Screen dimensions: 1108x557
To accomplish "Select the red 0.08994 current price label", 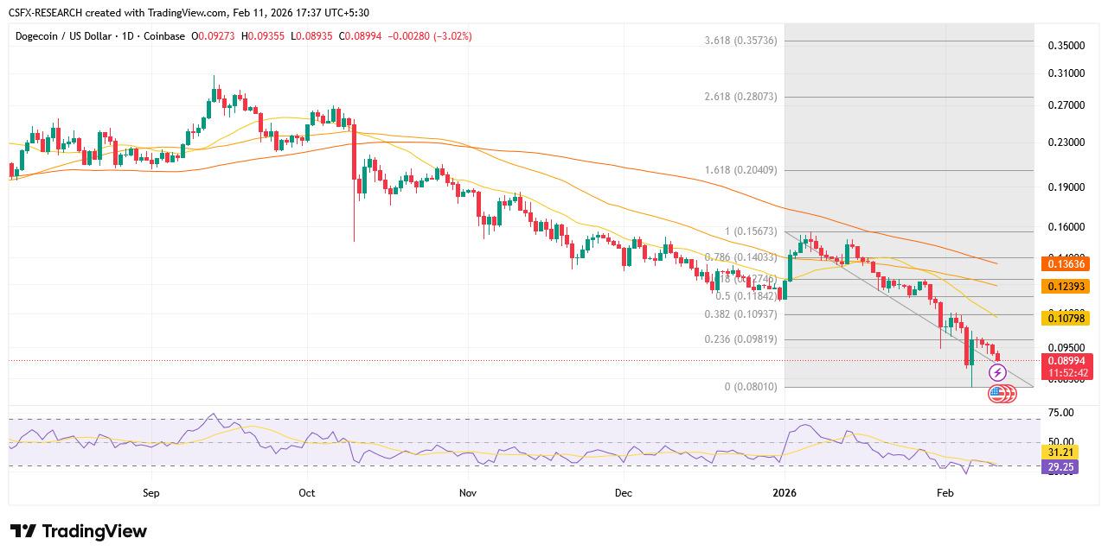I will (x=1068, y=360).
